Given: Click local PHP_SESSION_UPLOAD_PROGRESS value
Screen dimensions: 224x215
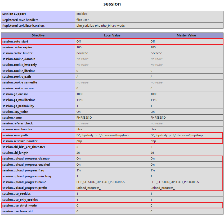Looking at the screenshot, I should coord(100,182).
